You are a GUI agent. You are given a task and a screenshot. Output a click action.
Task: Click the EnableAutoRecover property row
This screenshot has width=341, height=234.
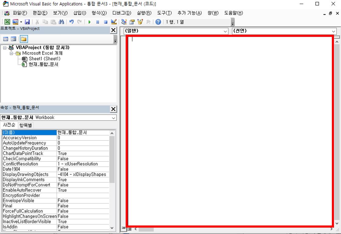pos(56,190)
